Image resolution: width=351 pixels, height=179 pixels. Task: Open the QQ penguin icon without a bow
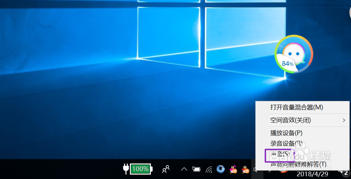[x=246, y=170]
